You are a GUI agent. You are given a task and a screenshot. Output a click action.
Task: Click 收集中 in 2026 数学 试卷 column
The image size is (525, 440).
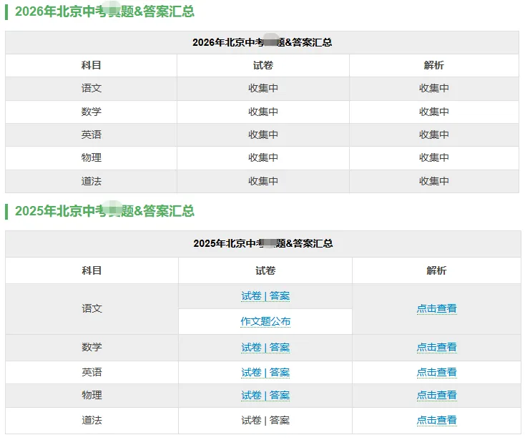[263, 112]
